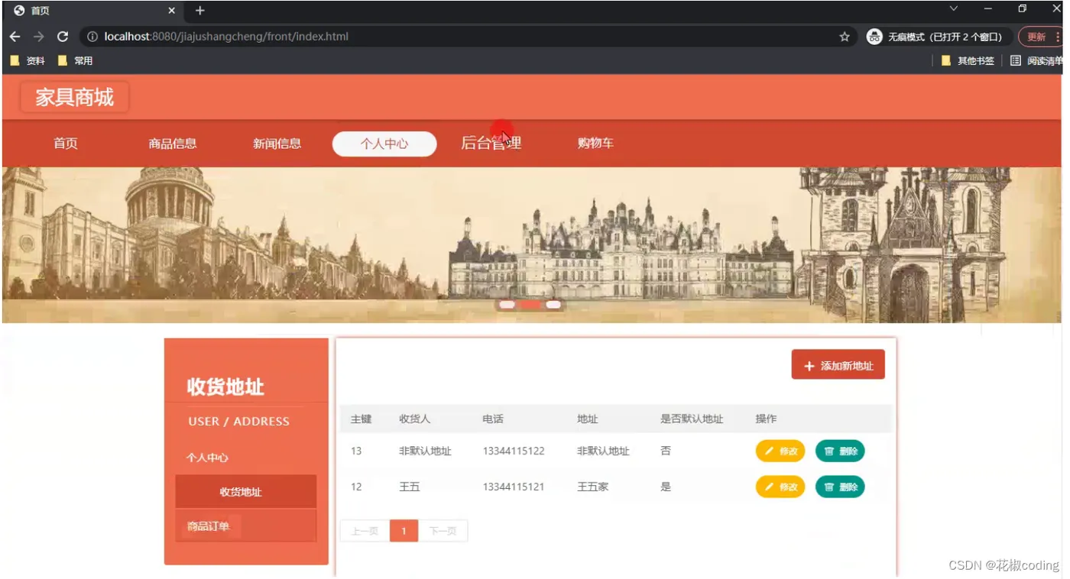Click the 是否默认地址 column header

(692, 419)
